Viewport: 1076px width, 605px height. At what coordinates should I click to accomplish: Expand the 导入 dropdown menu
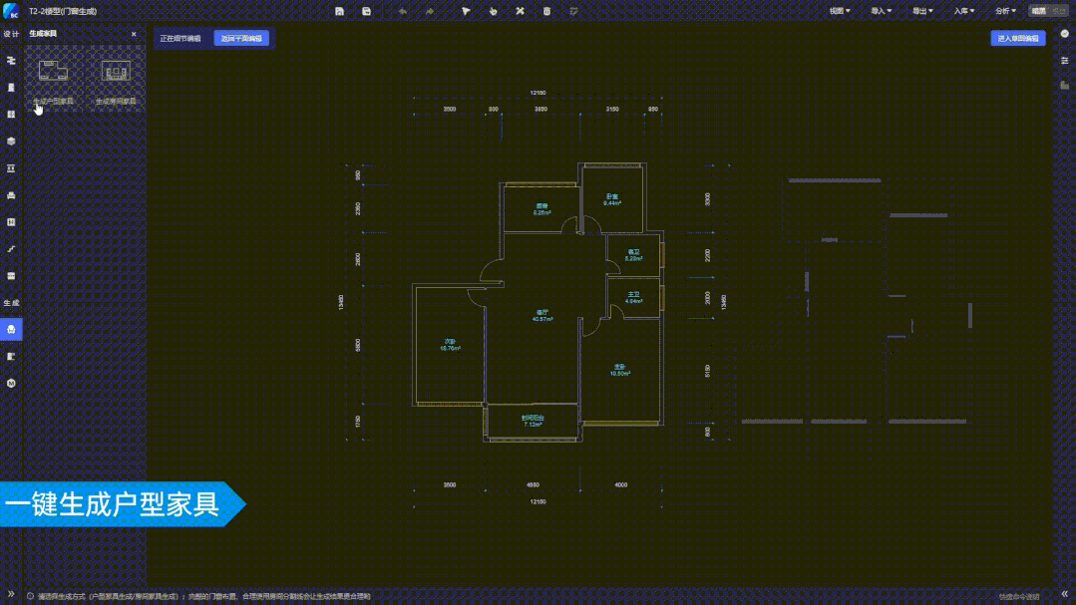(881, 11)
